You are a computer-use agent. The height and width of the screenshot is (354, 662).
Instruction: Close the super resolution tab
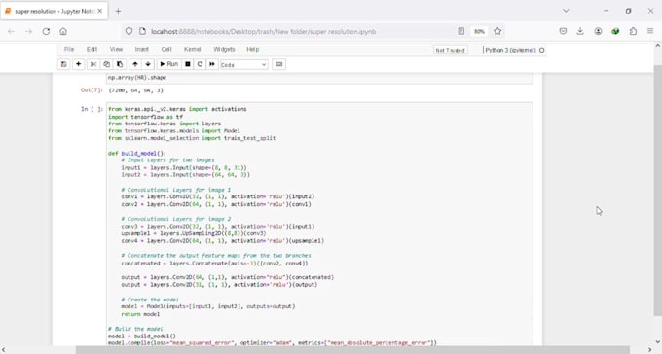click(x=100, y=11)
